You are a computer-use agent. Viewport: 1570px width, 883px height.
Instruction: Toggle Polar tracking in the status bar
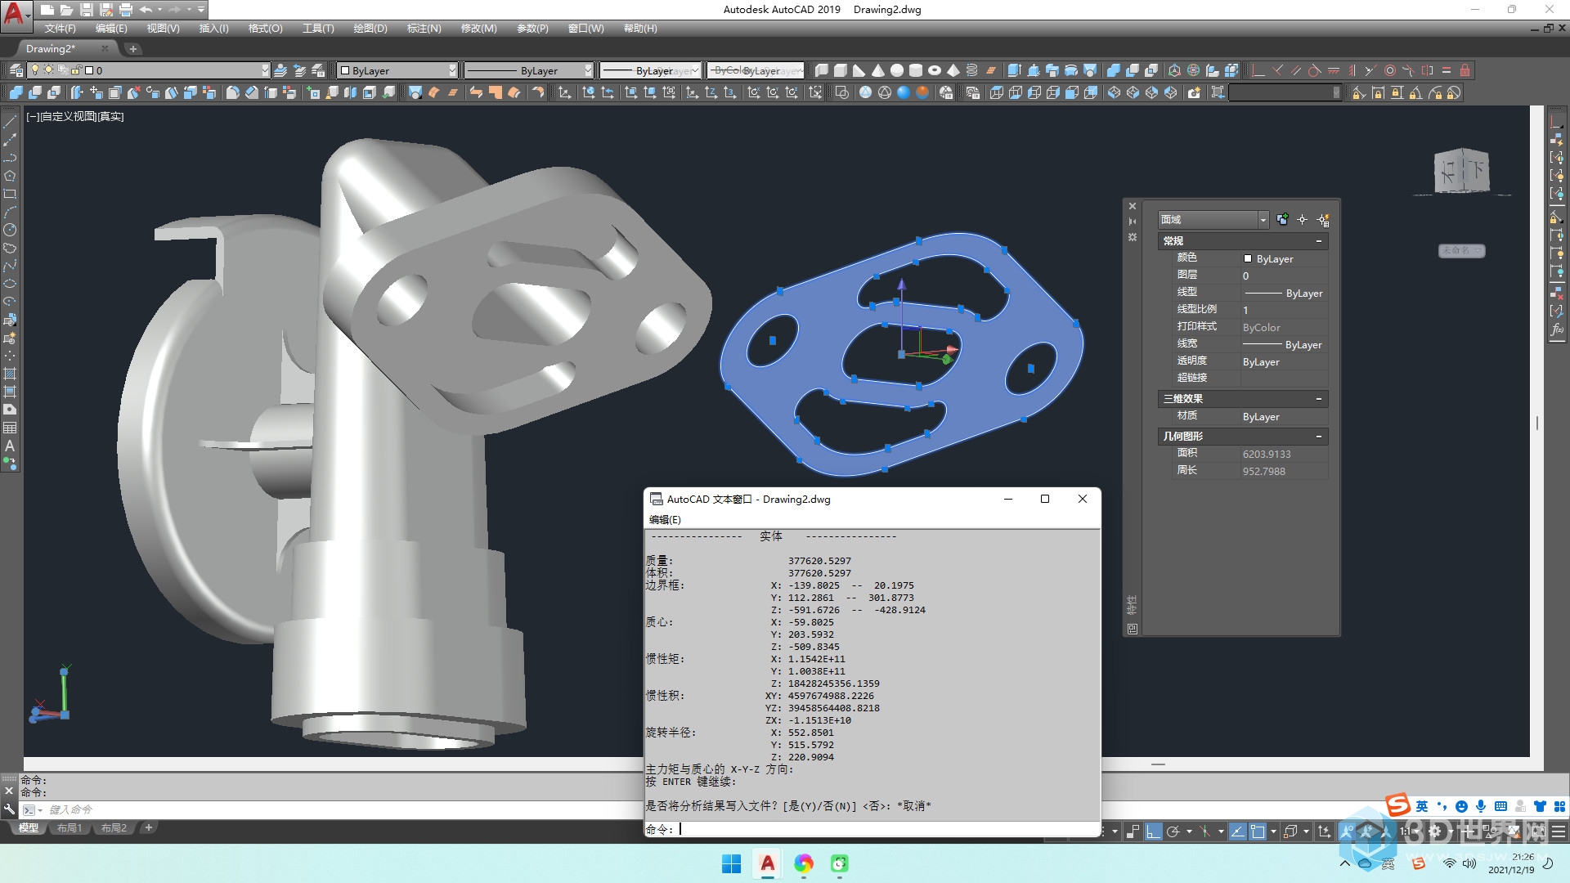(1173, 831)
